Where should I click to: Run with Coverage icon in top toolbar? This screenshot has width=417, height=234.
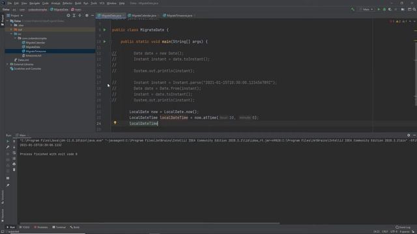point(390,9)
